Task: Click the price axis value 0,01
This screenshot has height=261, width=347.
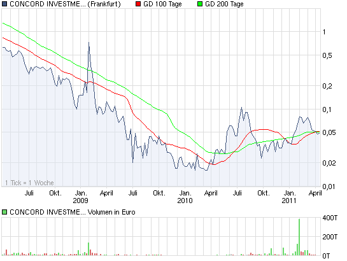Action: (329, 187)
